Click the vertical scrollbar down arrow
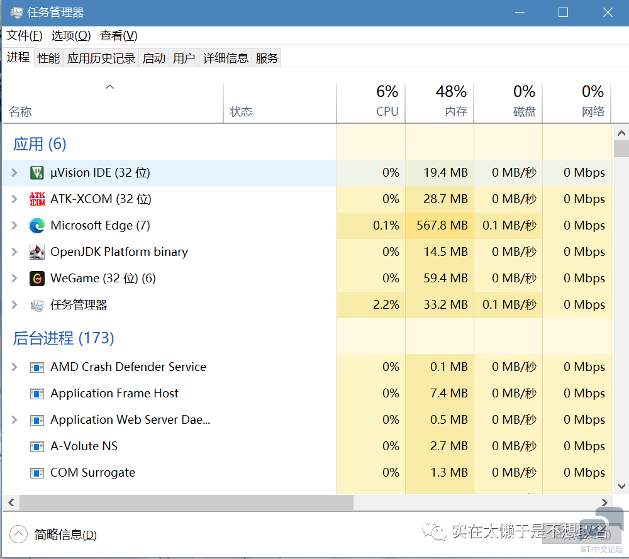This screenshot has height=559, width=629. pos(621,486)
